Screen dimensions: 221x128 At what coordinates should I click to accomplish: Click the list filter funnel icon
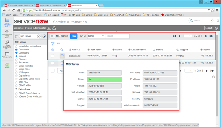click(52, 44)
